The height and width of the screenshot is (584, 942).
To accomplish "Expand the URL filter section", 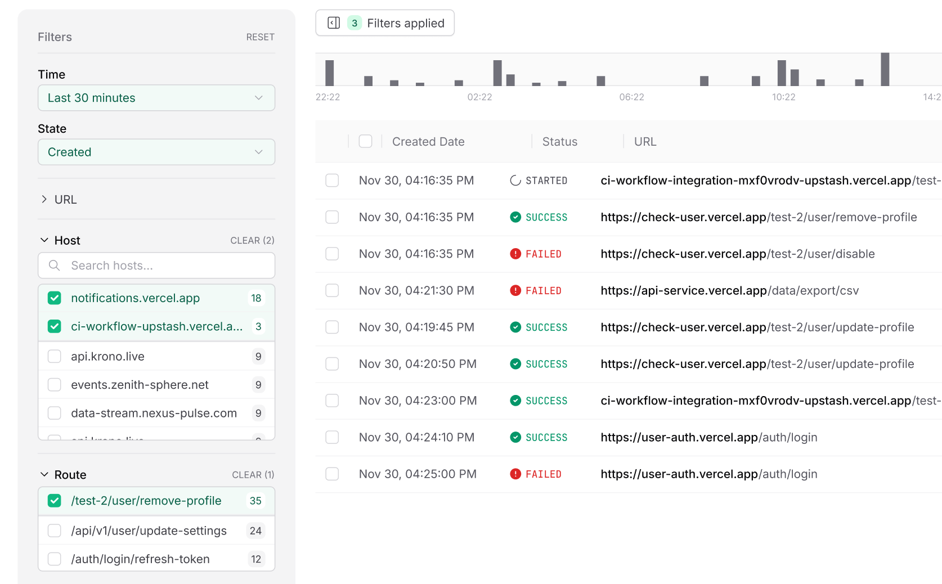I will pos(44,200).
